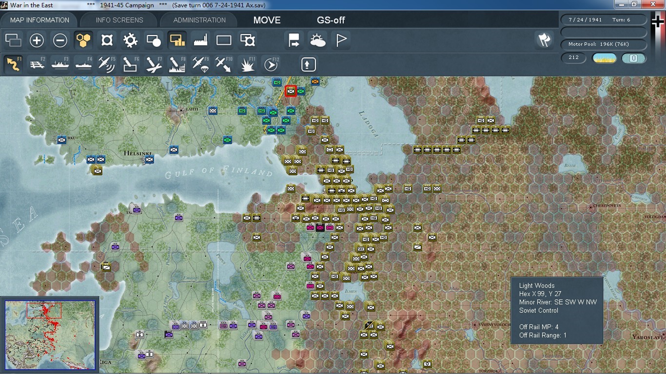The height and width of the screenshot is (374, 666).
Task: Click the Gulf of Finland label
Action: click(218, 172)
